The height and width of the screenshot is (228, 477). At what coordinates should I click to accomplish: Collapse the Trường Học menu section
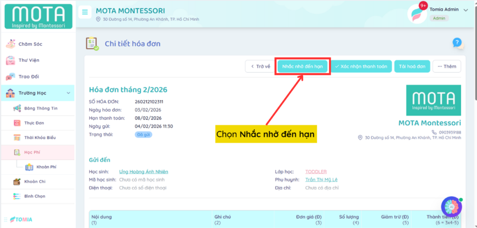[68, 93]
